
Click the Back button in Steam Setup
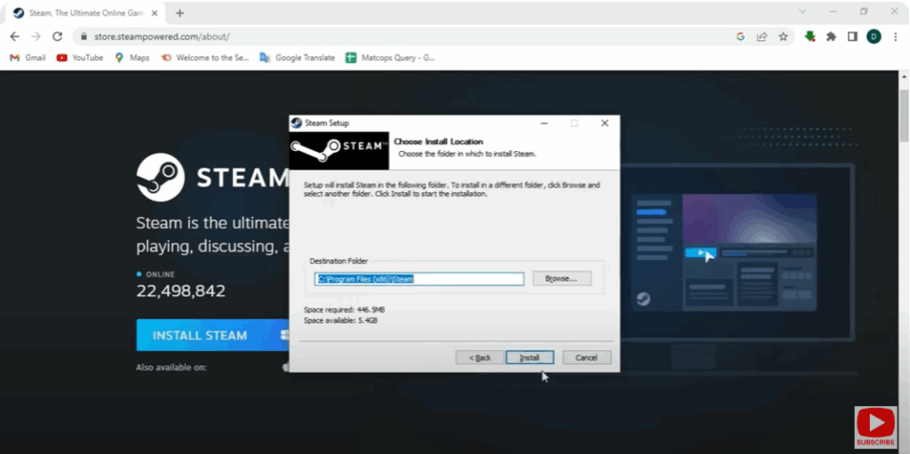tap(479, 358)
